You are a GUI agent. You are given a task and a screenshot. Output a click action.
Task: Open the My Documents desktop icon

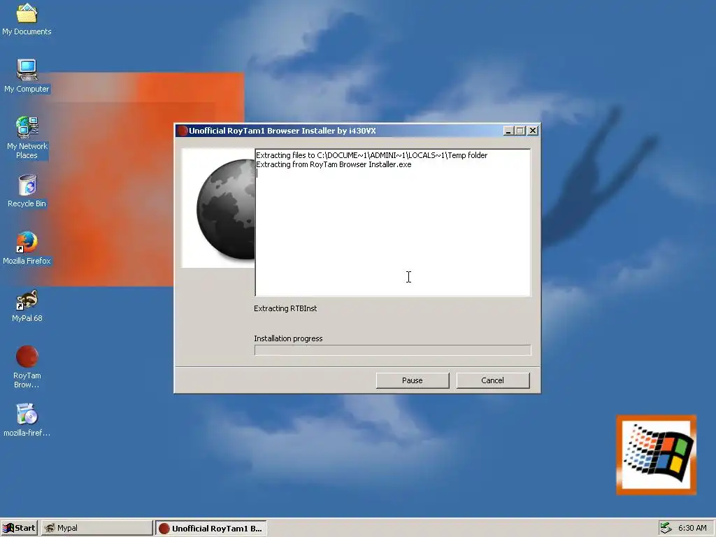(x=27, y=19)
